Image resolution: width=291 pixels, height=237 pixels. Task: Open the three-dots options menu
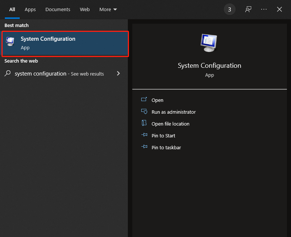pyautogui.click(x=264, y=10)
